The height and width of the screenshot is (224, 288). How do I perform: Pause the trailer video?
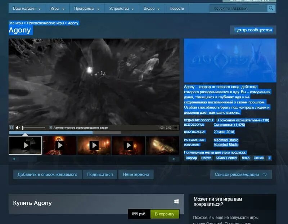tap(12, 127)
